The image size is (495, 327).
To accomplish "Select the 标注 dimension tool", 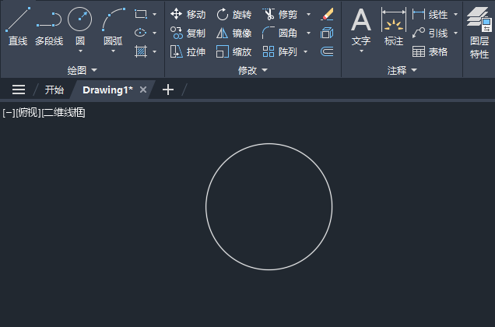I will [394, 26].
